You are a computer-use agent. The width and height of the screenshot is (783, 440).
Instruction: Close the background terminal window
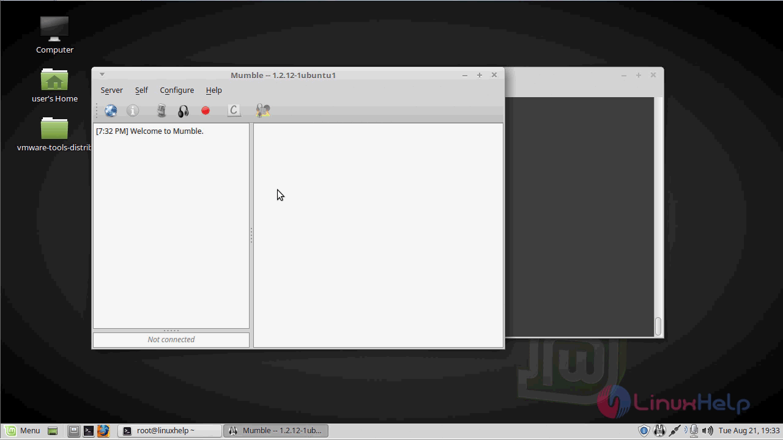point(653,75)
